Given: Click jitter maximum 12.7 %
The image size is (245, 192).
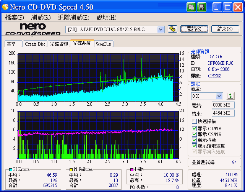Looking at the screenshot, I should [x=172, y=181].
